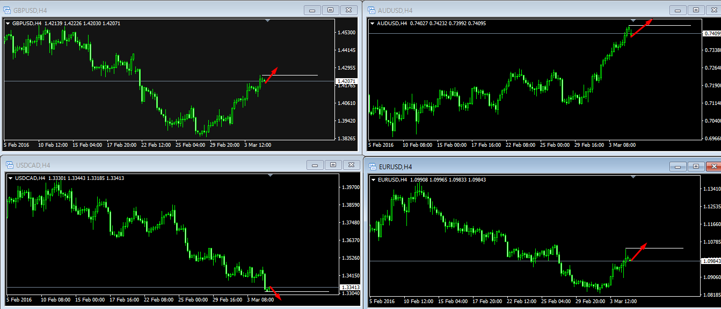Open the triangle beside EURUSD,H4 chart label

point(373,180)
